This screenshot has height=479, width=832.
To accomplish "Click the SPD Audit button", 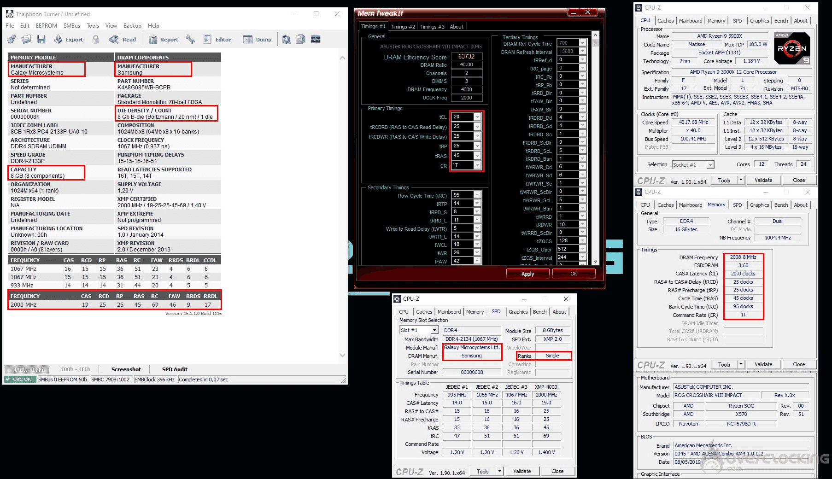I will pos(175,369).
